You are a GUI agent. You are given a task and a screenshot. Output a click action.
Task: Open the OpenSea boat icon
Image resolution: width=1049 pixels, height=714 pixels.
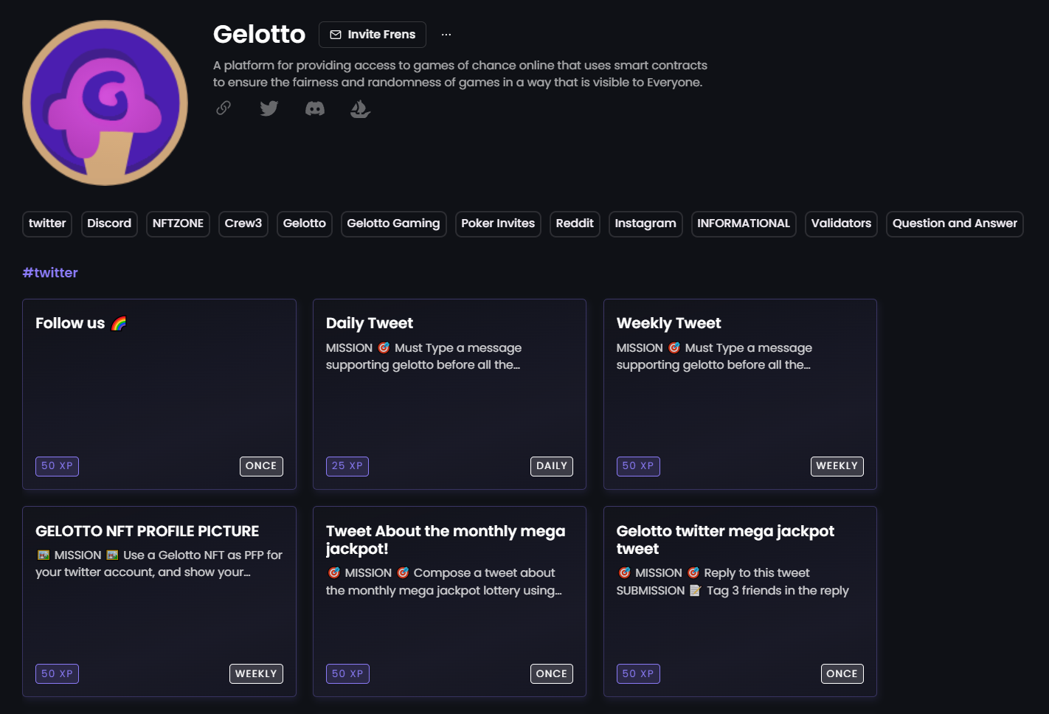pos(360,108)
